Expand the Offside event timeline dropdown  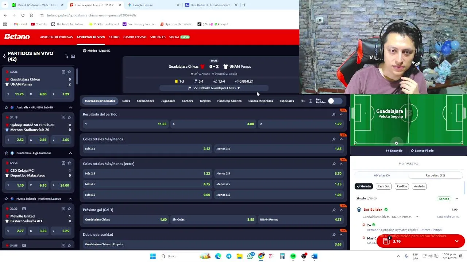(x=239, y=88)
